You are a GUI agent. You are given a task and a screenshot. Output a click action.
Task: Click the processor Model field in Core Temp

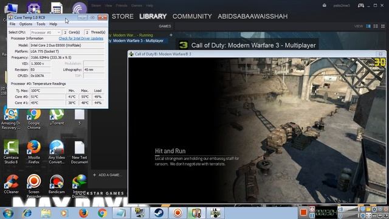pos(67,45)
